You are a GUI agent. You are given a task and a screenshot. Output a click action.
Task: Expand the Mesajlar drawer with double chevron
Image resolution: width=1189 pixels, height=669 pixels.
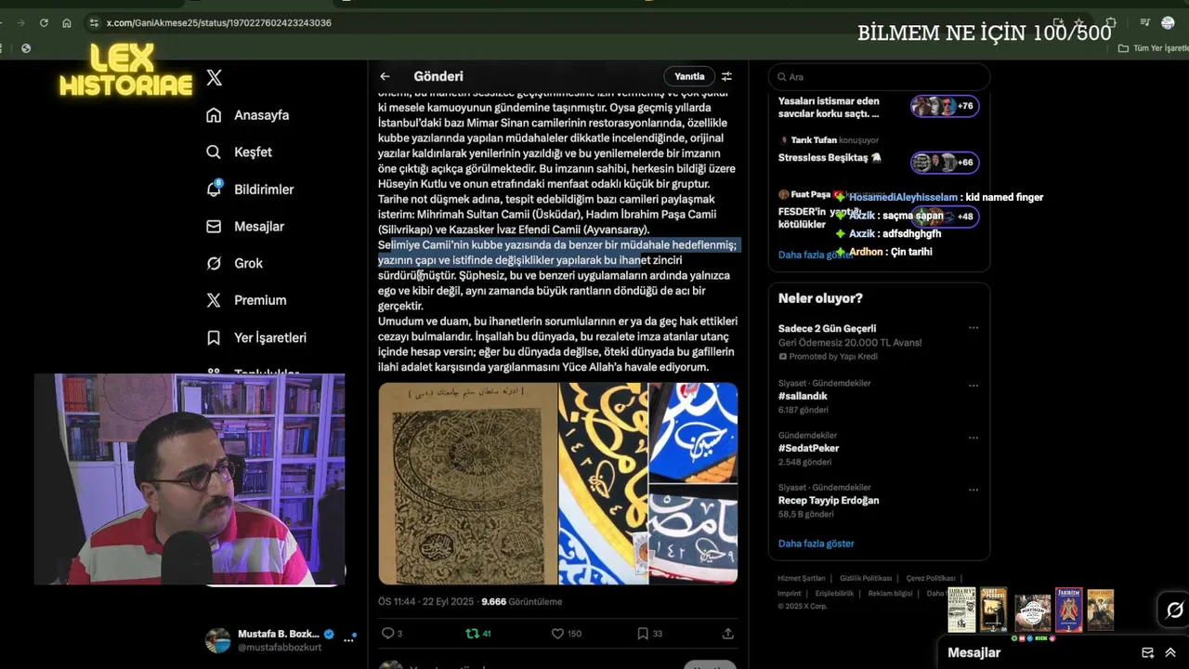click(x=1170, y=653)
